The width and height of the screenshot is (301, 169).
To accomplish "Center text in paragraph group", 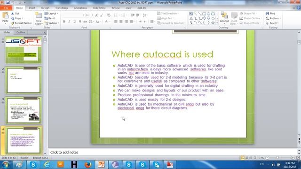I will click(121, 22).
